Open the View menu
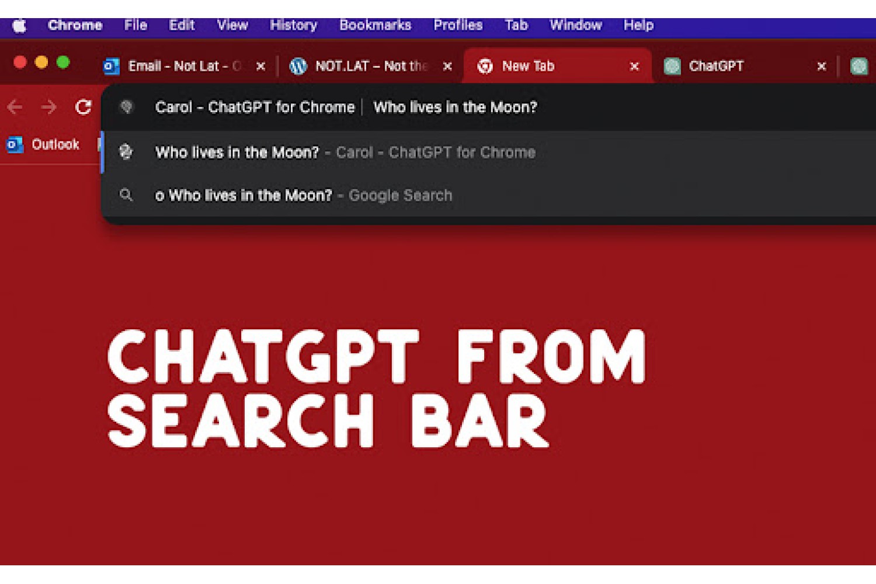The image size is (876, 584). coord(232,25)
